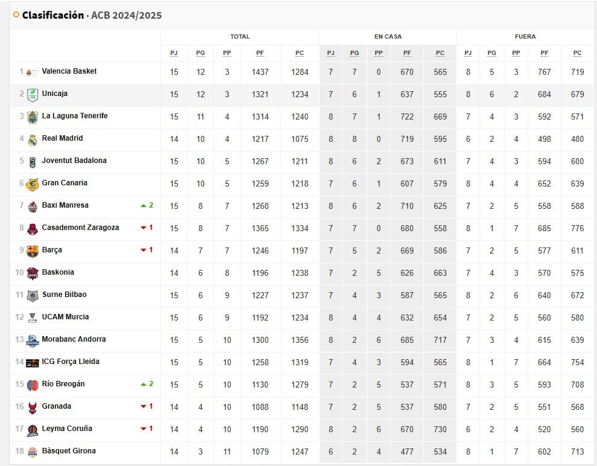Click Real Madrid total PC value 1075

(x=300, y=139)
